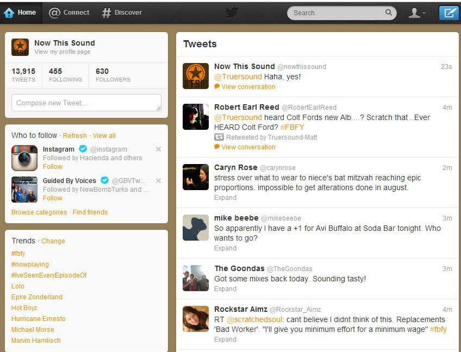This screenshot has width=461, height=352.
Task: Open Now This Sound avatar in tweet feed
Action: pyautogui.click(x=196, y=76)
